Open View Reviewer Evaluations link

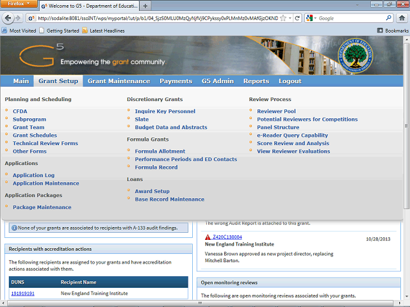click(293, 152)
